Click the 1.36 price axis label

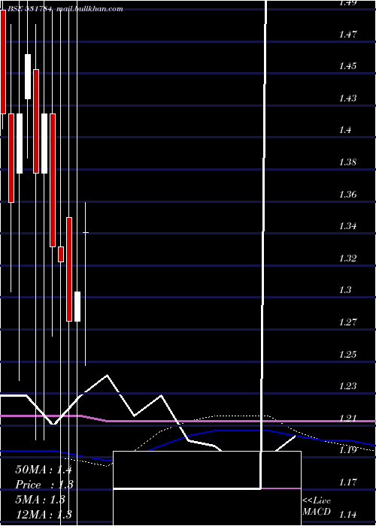coord(347,195)
